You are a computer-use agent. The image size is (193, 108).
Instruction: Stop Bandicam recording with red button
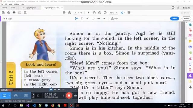[x=69, y=95]
